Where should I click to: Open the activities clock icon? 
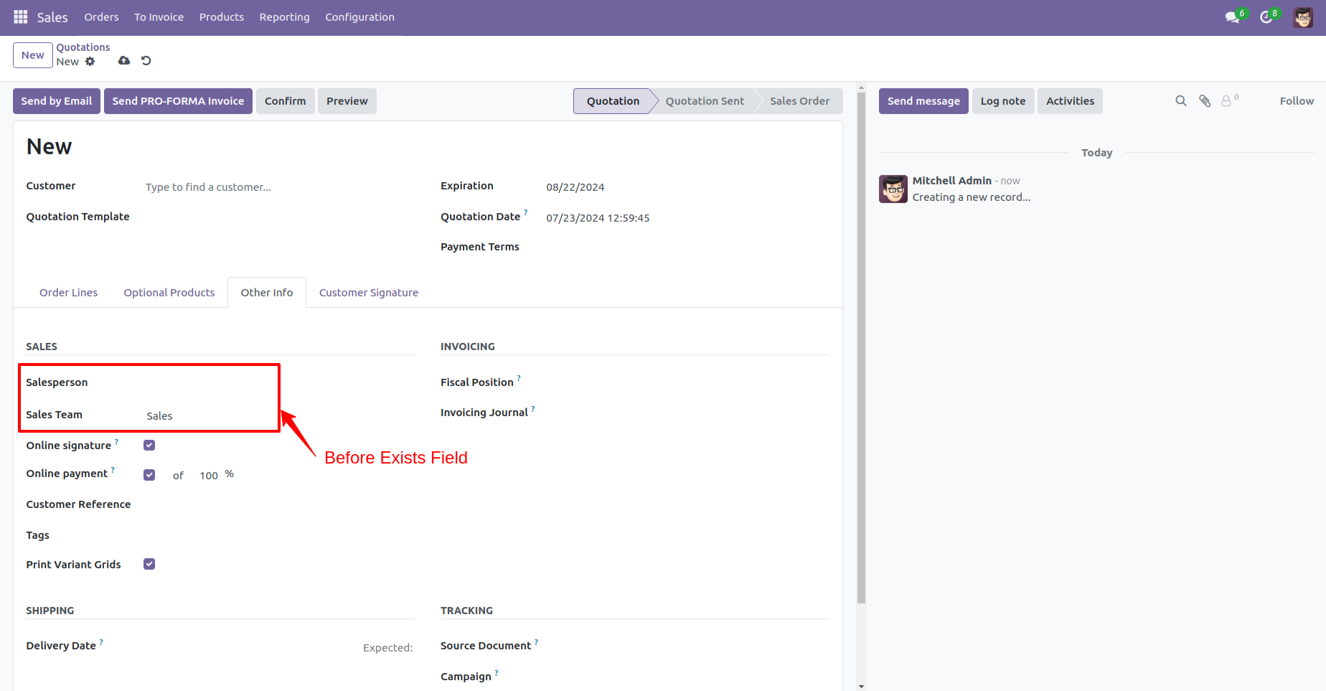click(1266, 17)
